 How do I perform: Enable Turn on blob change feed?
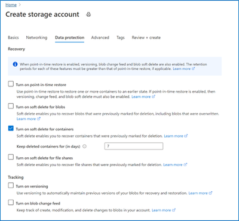click(11, 203)
